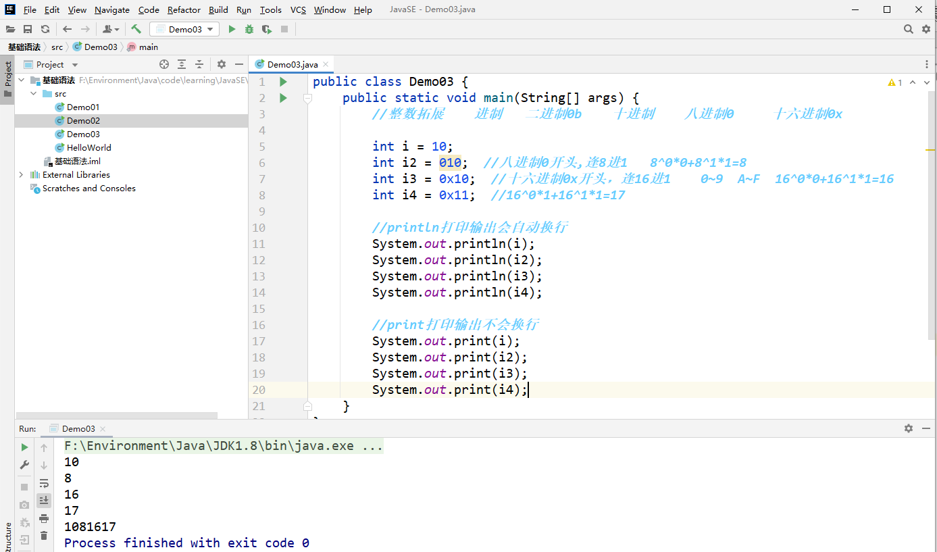This screenshot has height=552, width=937.
Task: Click the Reload from Disk sync icon
Action: [45, 29]
